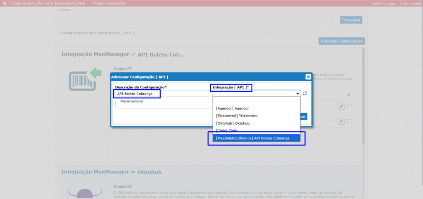423x199 pixels.
Task: Click the barcode illustration of API Boleto
Action: 85,80
